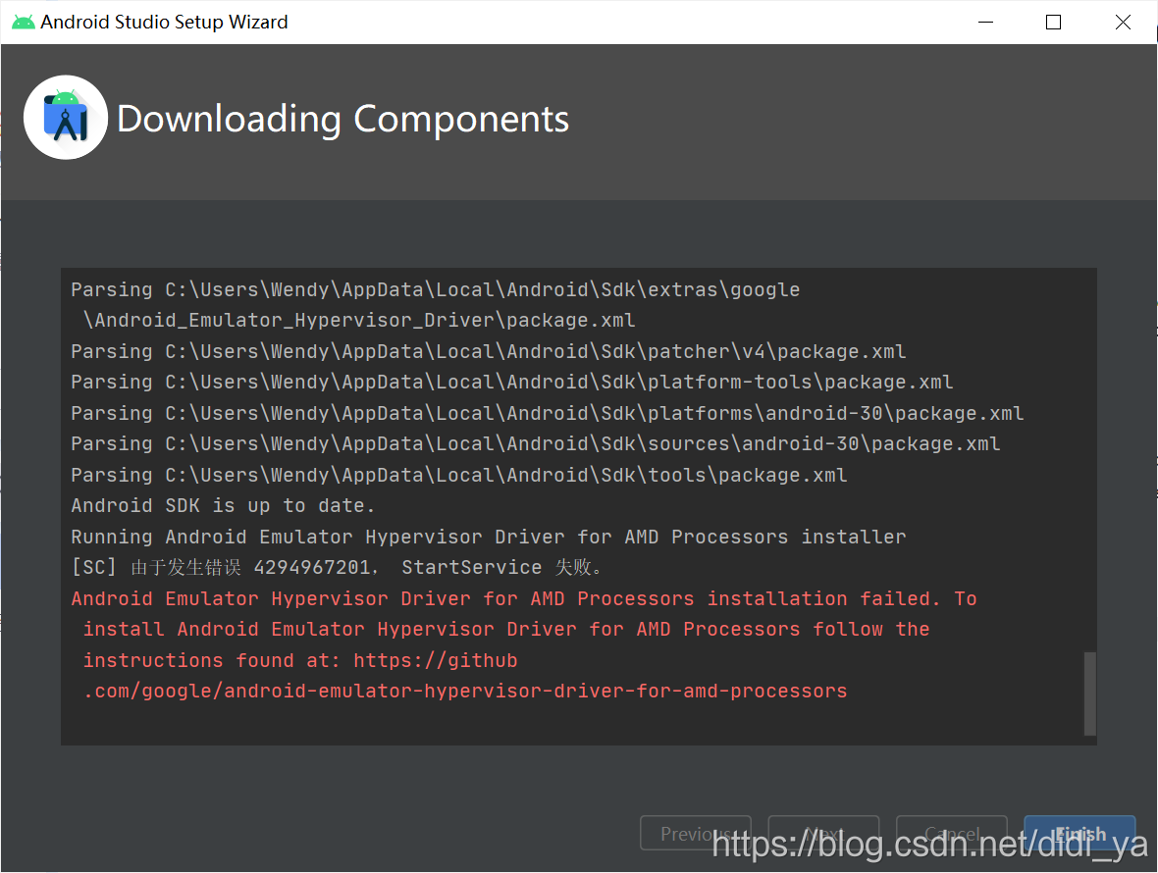Click the red 'install Android Emulator Hypervisor Driver' line

505,629
